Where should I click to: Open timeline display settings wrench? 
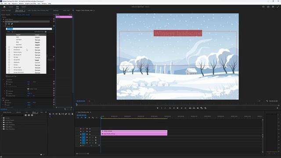coord(93,118)
